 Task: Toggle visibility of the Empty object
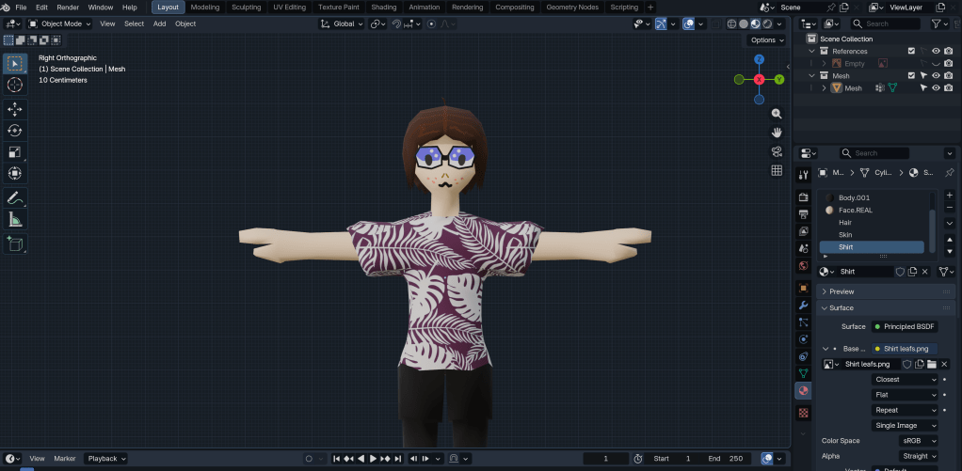click(x=936, y=63)
